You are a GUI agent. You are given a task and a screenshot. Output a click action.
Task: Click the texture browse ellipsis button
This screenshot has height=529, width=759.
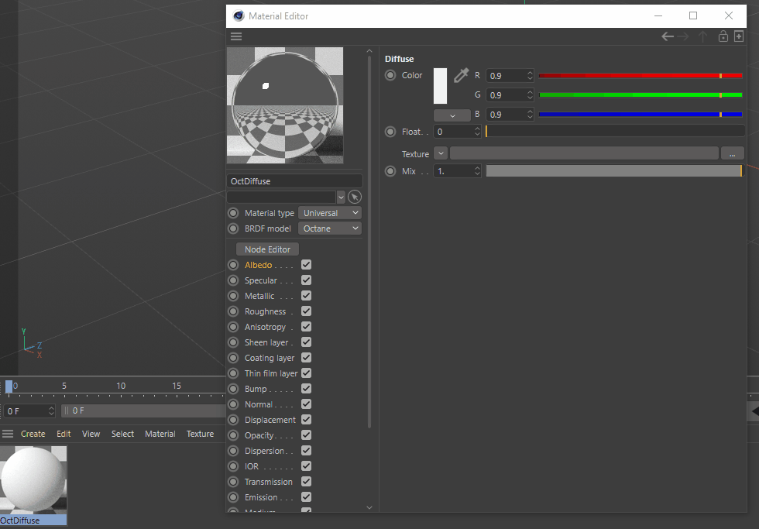coord(733,153)
